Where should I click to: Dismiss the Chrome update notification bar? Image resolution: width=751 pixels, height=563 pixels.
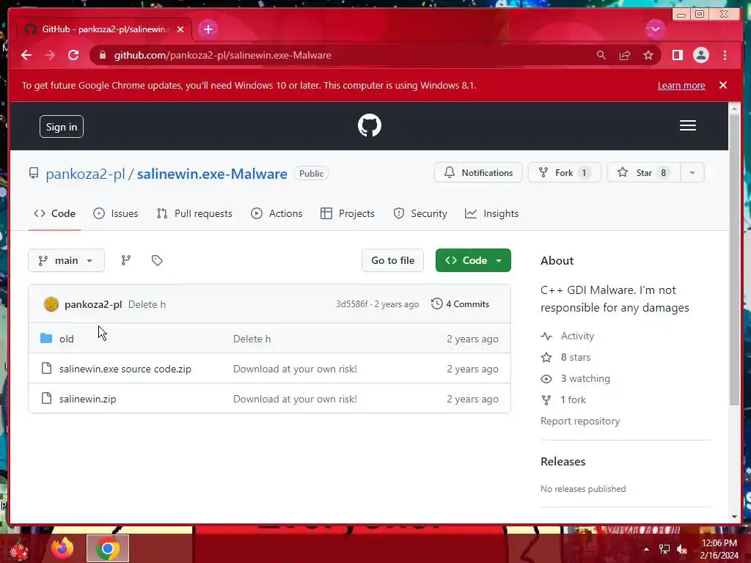tap(722, 85)
